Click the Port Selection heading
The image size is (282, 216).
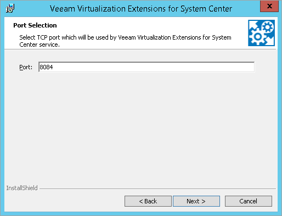click(35, 25)
